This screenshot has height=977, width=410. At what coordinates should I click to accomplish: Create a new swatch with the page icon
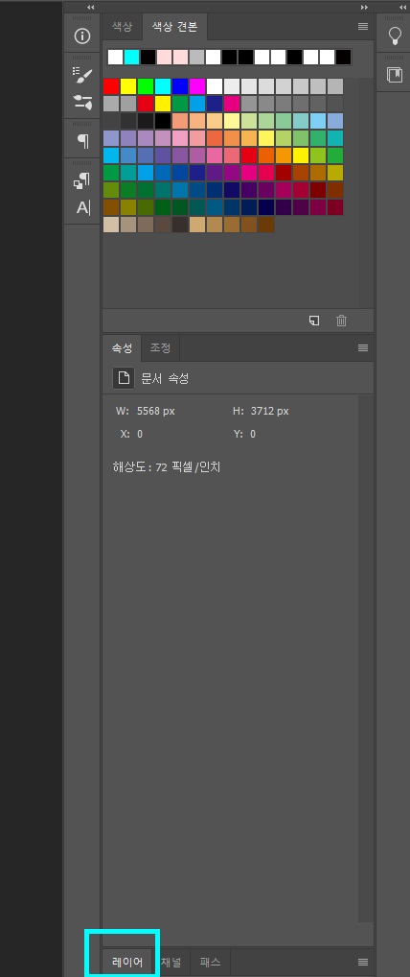pyautogui.click(x=314, y=321)
